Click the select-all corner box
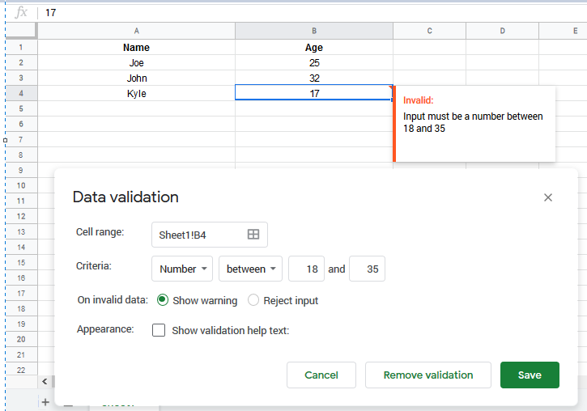 point(21,31)
